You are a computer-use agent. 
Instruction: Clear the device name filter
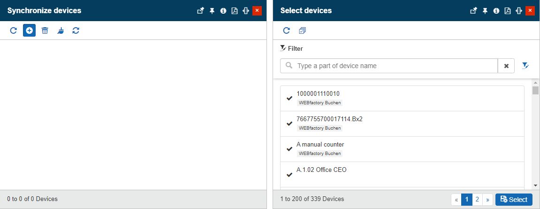506,66
